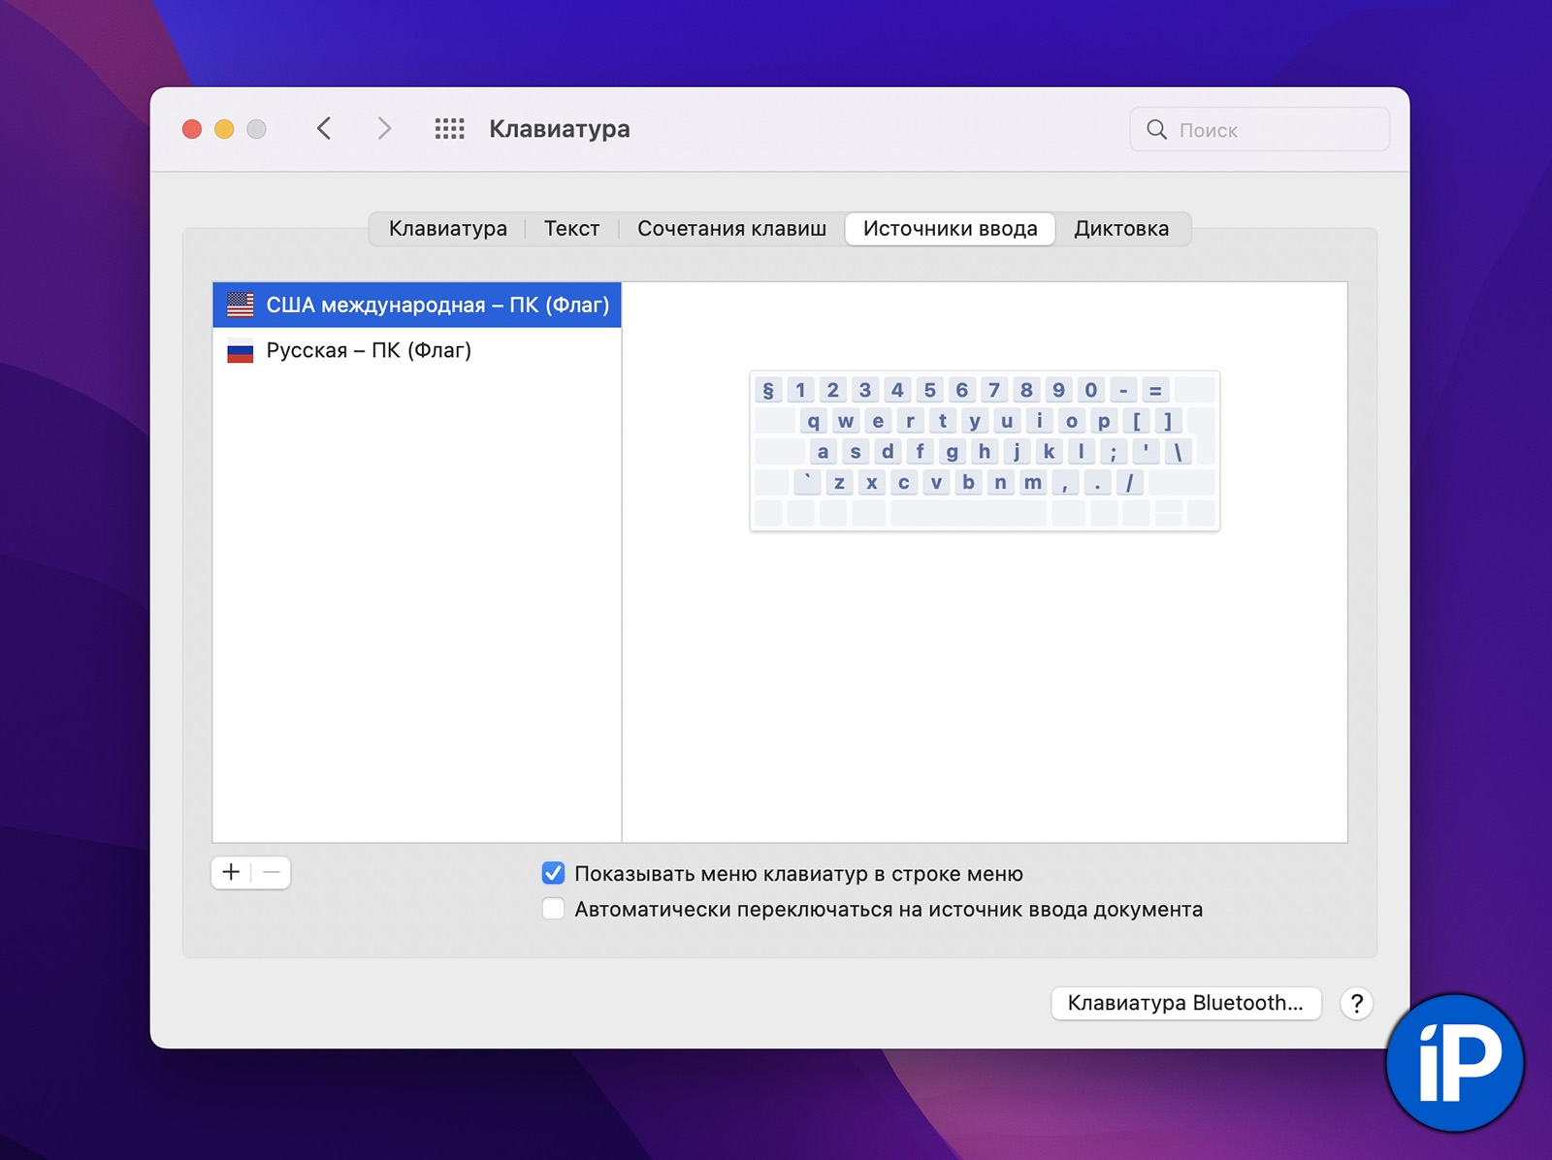This screenshot has height=1160, width=1552.
Task: Click the back navigation arrow
Action: click(x=324, y=129)
